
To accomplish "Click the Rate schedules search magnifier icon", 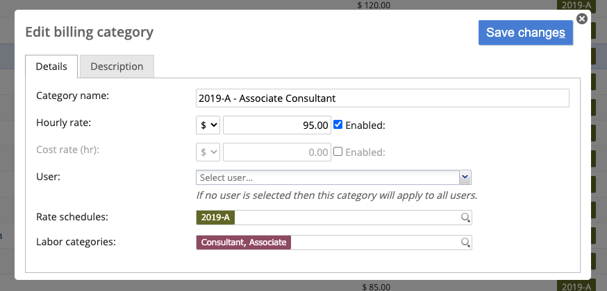I will pos(466,218).
